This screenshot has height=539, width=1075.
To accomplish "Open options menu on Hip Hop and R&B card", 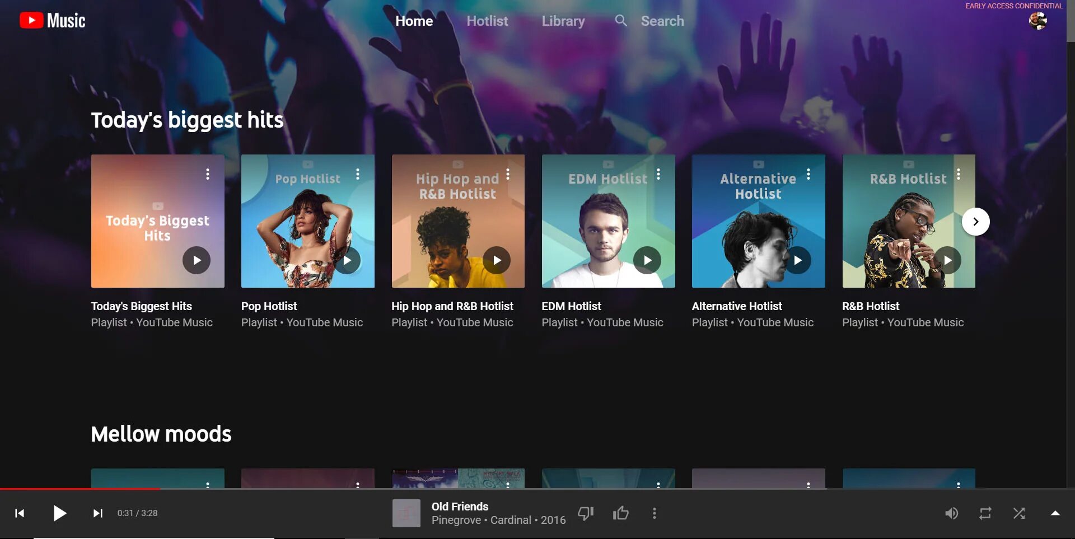I will pyautogui.click(x=508, y=174).
